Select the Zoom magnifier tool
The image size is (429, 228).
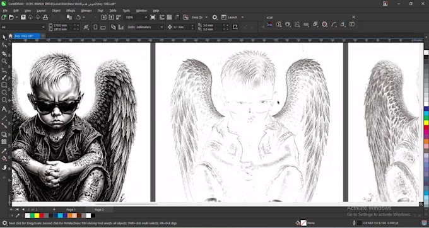(4, 61)
